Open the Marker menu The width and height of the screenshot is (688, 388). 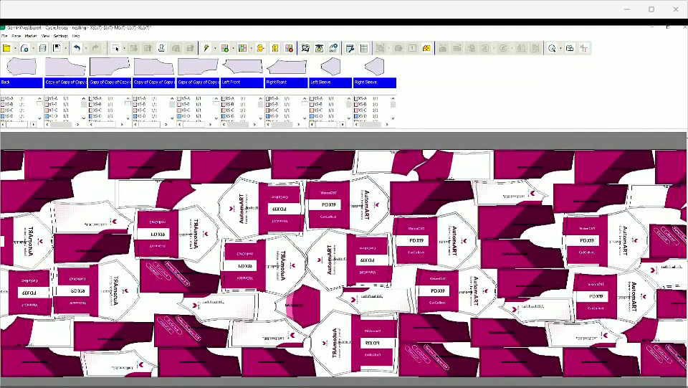coord(31,36)
